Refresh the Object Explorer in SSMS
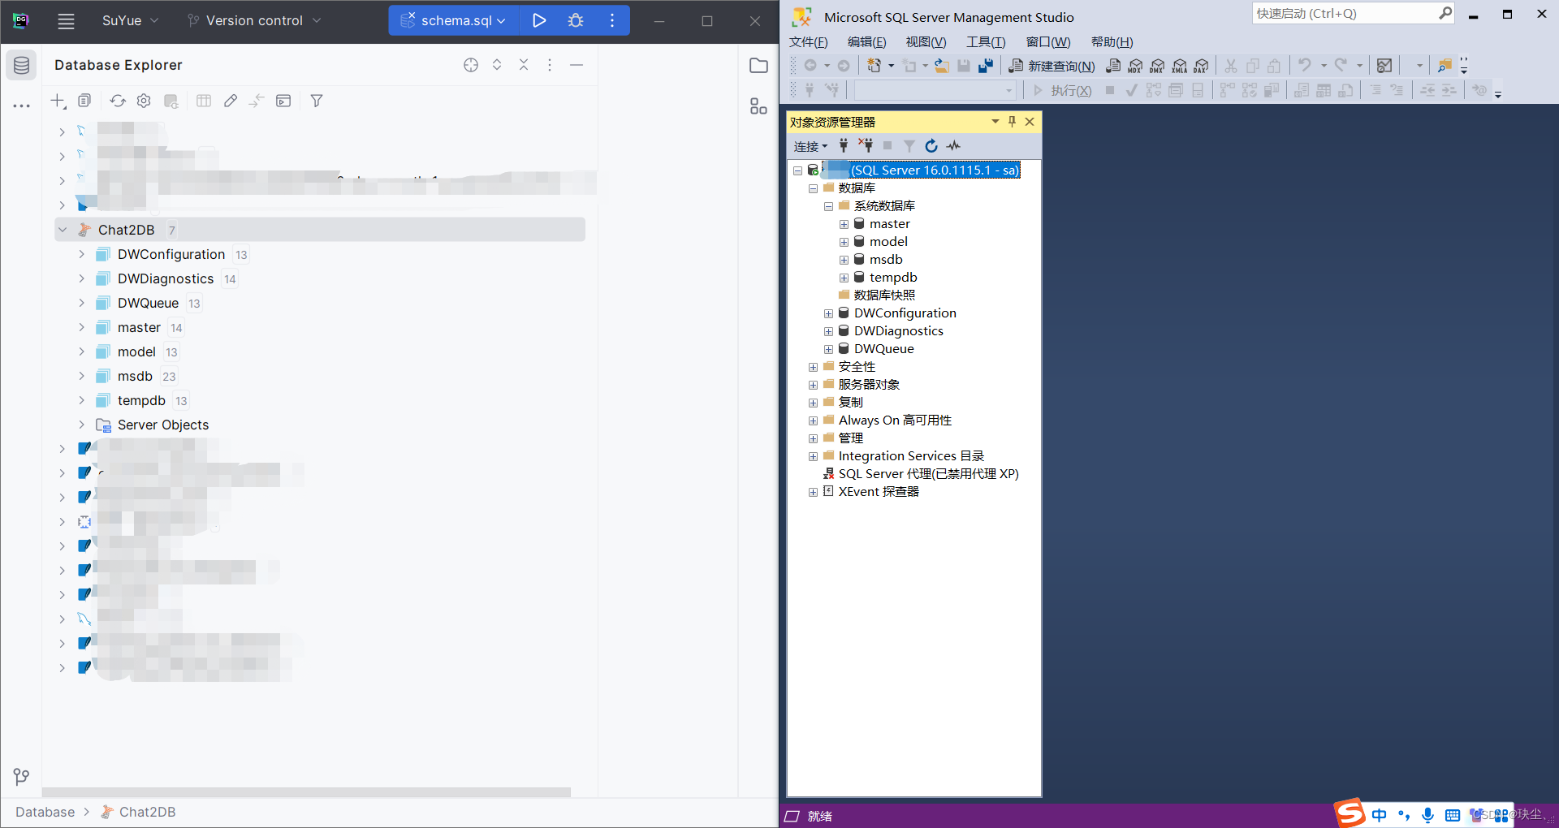Viewport: 1559px width, 828px height. click(931, 146)
